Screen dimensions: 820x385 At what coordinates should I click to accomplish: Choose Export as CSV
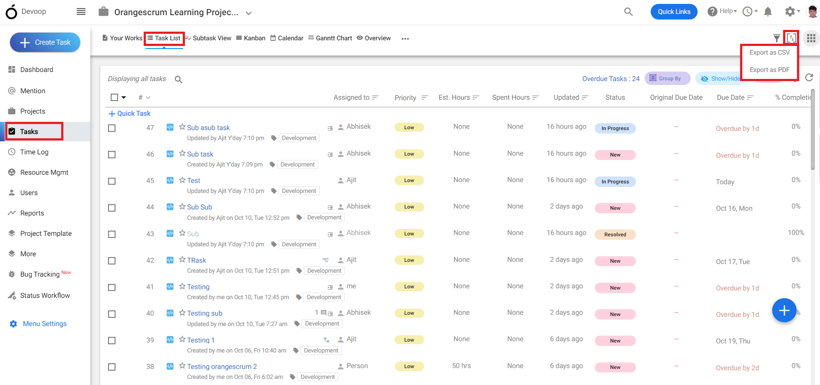tap(769, 52)
